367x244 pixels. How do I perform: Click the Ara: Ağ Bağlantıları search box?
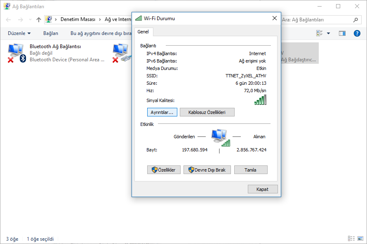click(322, 19)
